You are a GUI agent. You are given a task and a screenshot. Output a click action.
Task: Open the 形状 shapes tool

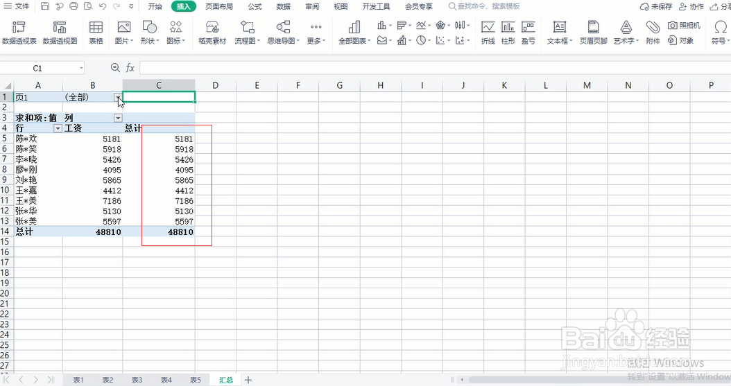pos(150,32)
